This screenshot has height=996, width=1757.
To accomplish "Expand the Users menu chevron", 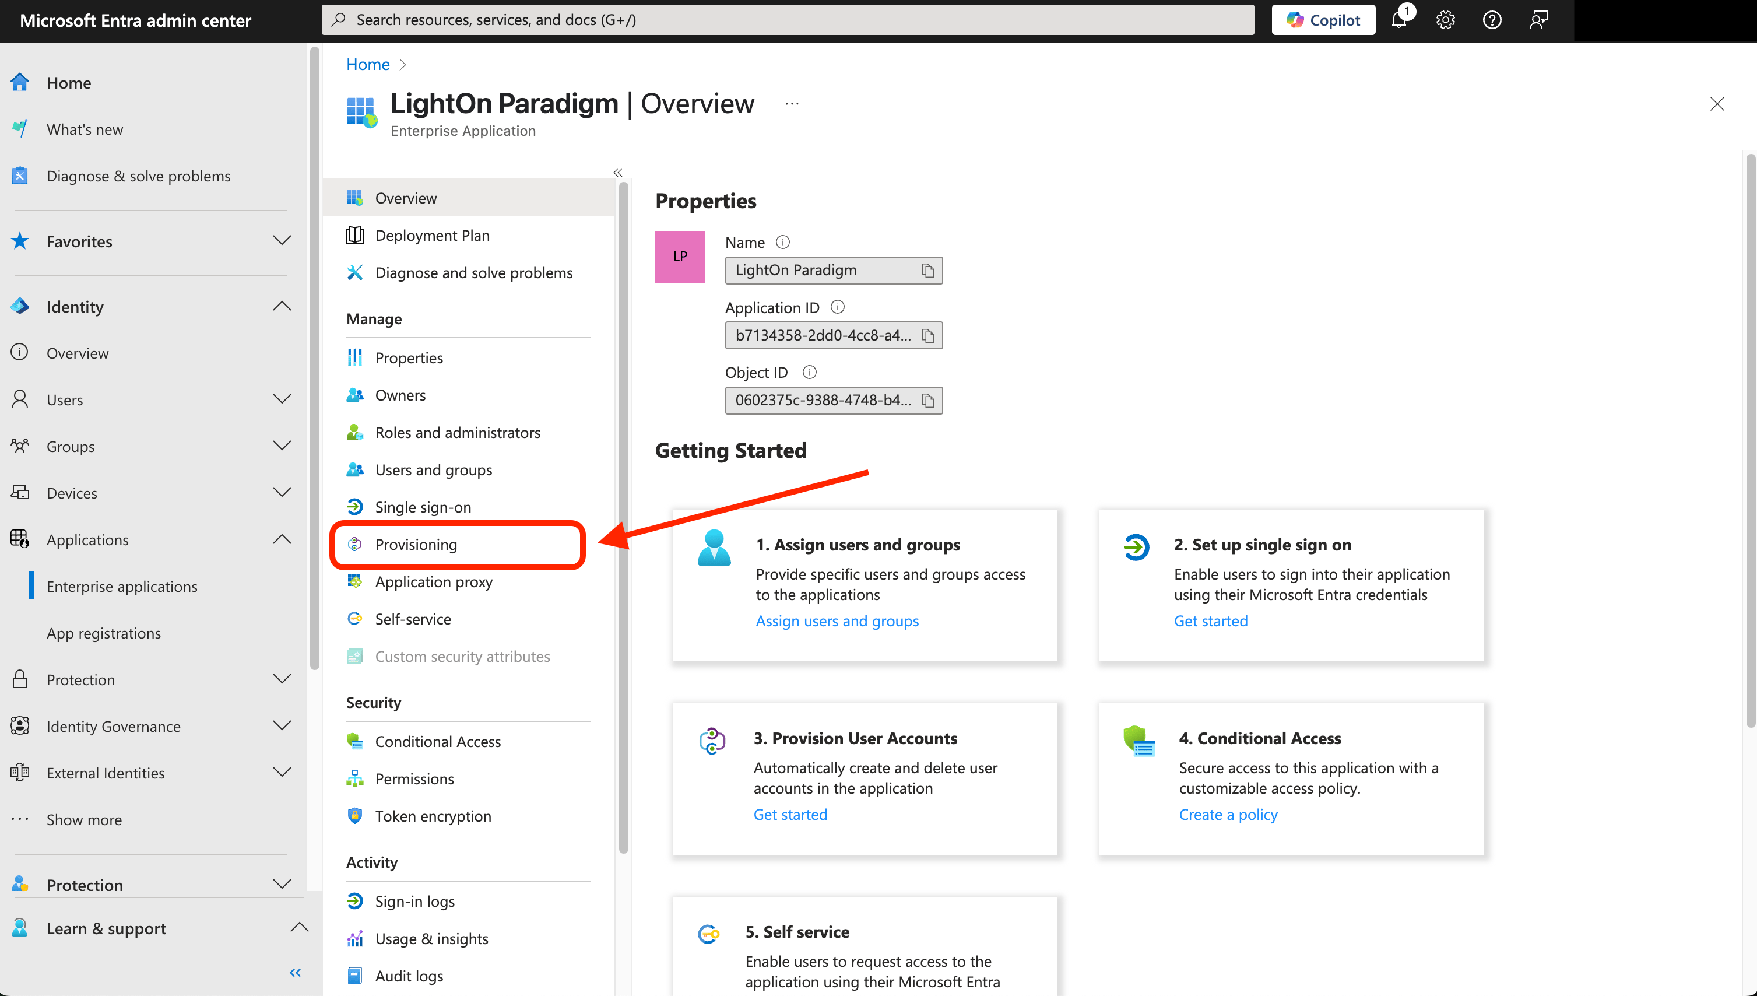I will click(282, 399).
